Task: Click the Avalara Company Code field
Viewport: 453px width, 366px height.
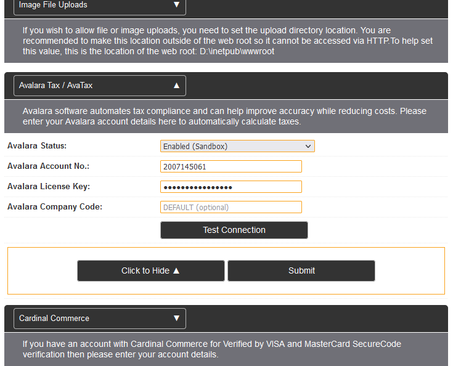Action: point(231,207)
